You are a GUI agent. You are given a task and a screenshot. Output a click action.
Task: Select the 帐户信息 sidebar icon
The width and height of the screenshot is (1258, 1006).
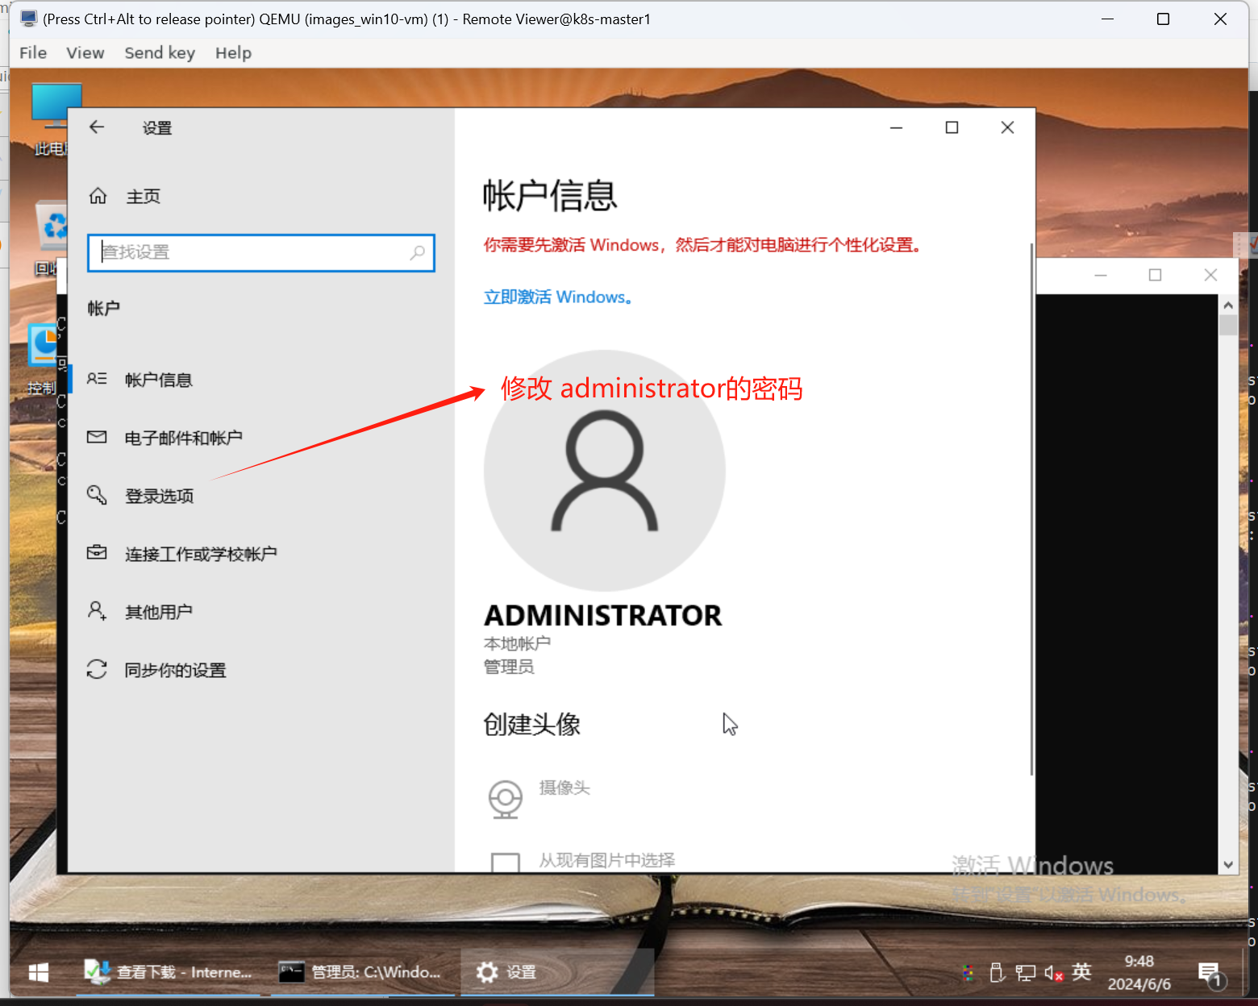click(97, 379)
